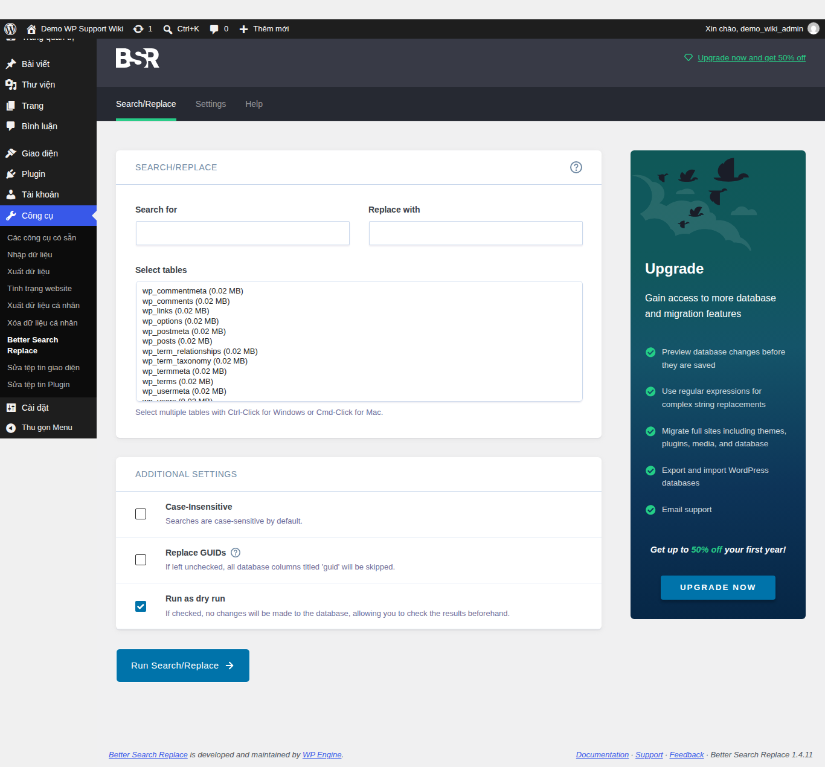Open Các công cụ có sẵn submenu
Image resolution: width=825 pixels, height=767 pixels.
click(42, 238)
